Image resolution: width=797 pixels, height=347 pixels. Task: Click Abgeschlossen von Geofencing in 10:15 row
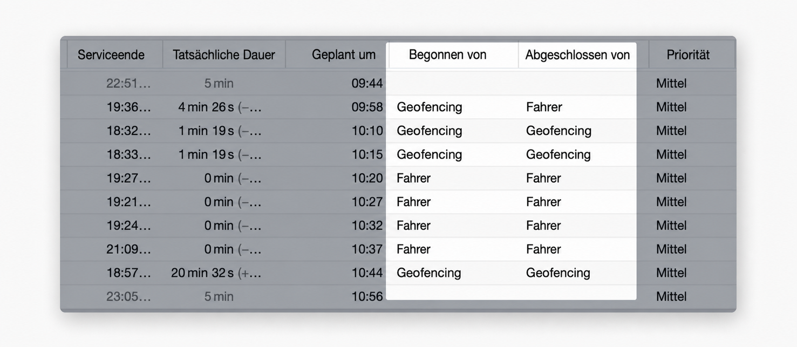[x=558, y=154]
